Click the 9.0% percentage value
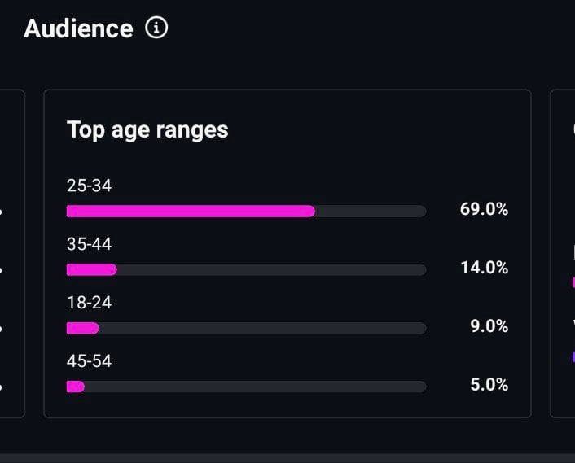The width and height of the screenshot is (575, 463). tap(489, 326)
